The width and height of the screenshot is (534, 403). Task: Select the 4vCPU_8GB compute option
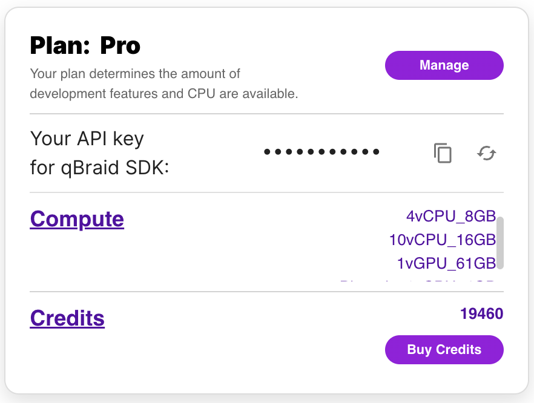451,216
